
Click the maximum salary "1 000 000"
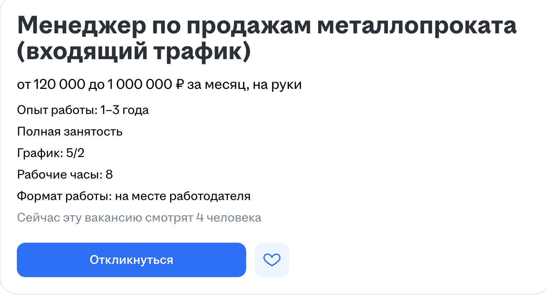140,85
